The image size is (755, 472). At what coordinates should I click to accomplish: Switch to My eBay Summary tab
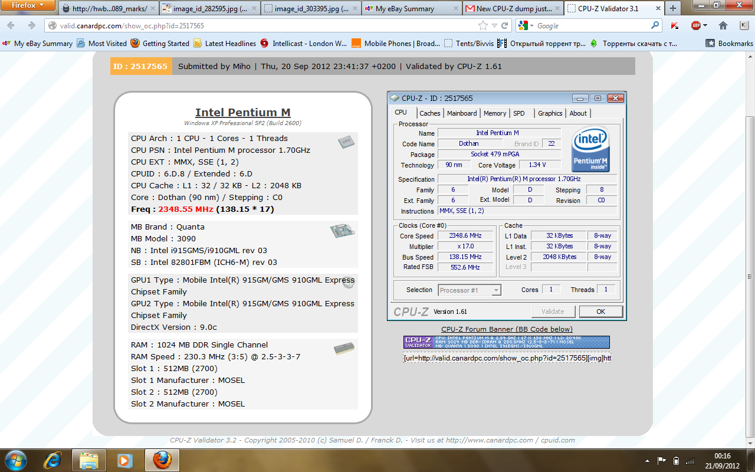[411, 8]
